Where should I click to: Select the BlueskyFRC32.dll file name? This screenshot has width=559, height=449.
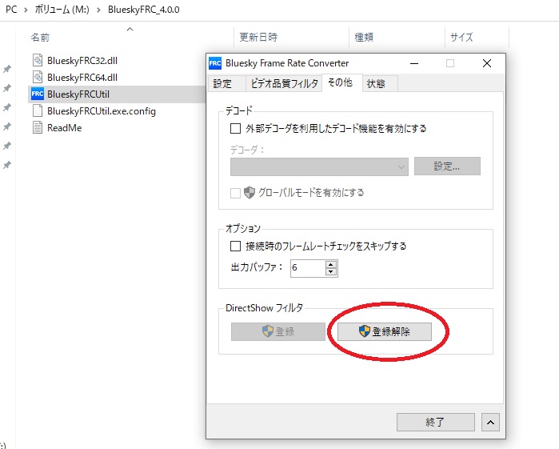pos(82,61)
